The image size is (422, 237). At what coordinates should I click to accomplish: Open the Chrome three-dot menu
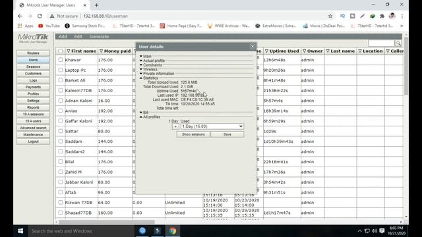[402, 16]
